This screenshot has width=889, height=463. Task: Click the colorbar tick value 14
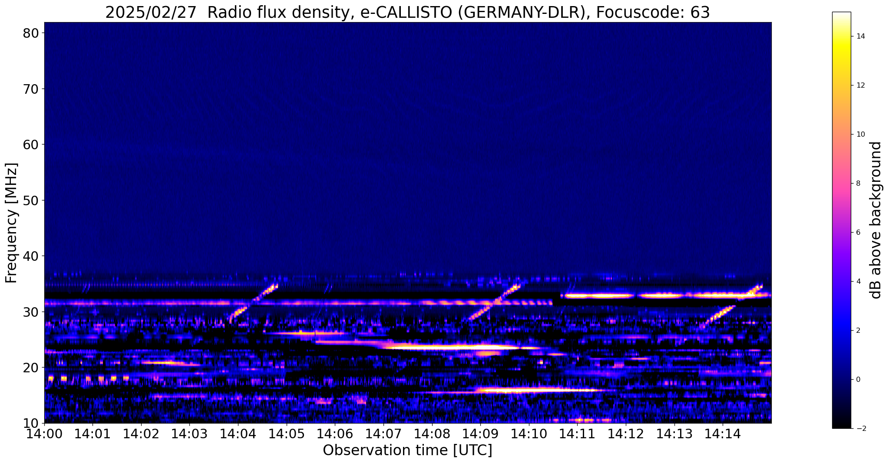point(860,36)
